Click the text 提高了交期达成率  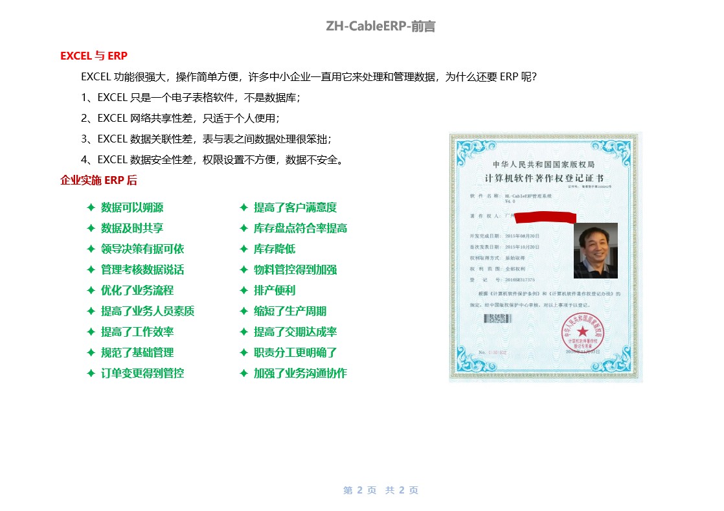coord(295,332)
